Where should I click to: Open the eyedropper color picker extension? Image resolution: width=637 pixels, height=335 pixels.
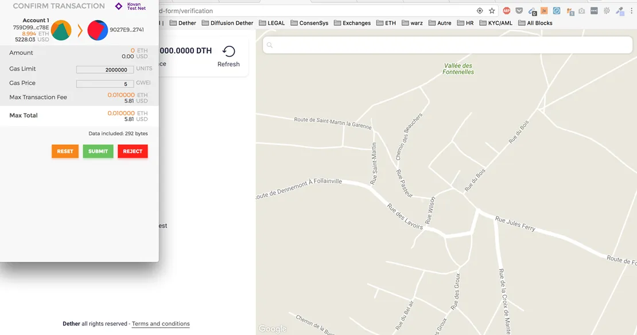[x=620, y=11]
